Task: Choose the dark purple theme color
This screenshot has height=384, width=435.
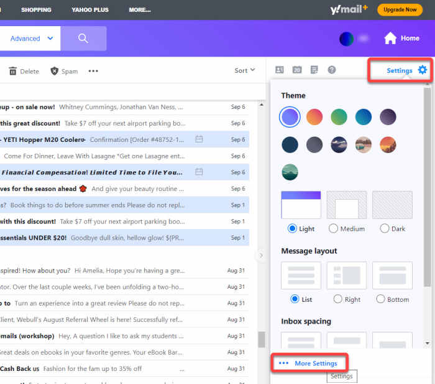Action: 388,117
